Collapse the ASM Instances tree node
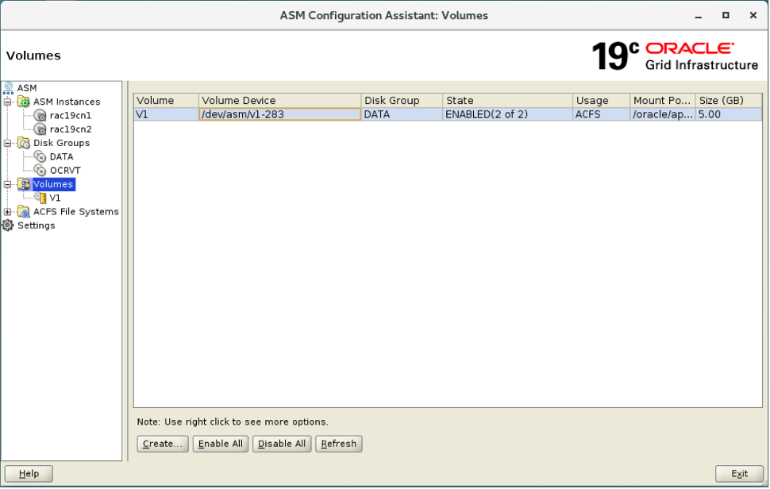Viewport: 770px width, 489px height. pyautogui.click(x=7, y=102)
